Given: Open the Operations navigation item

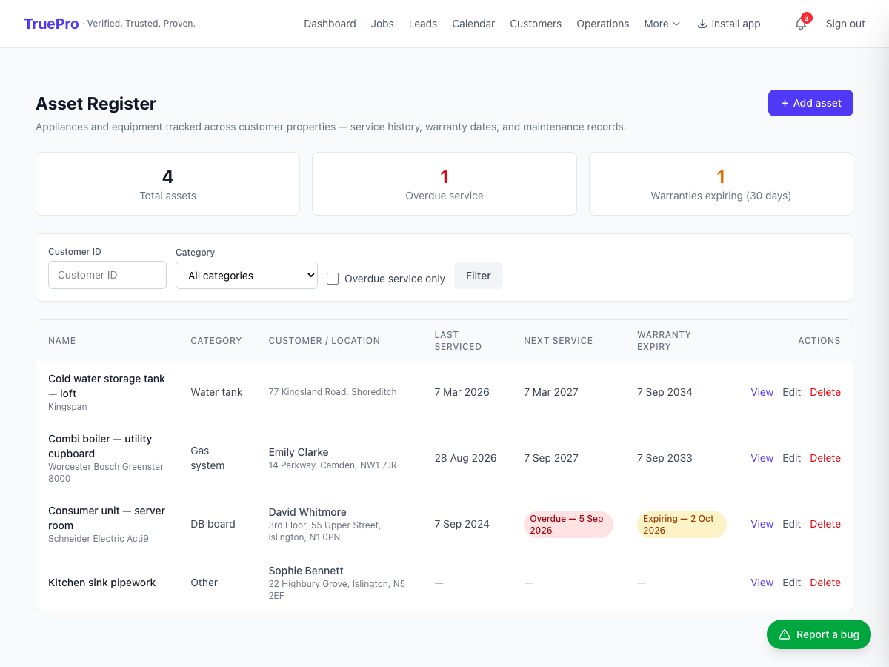Looking at the screenshot, I should pyautogui.click(x=603, y=24).
